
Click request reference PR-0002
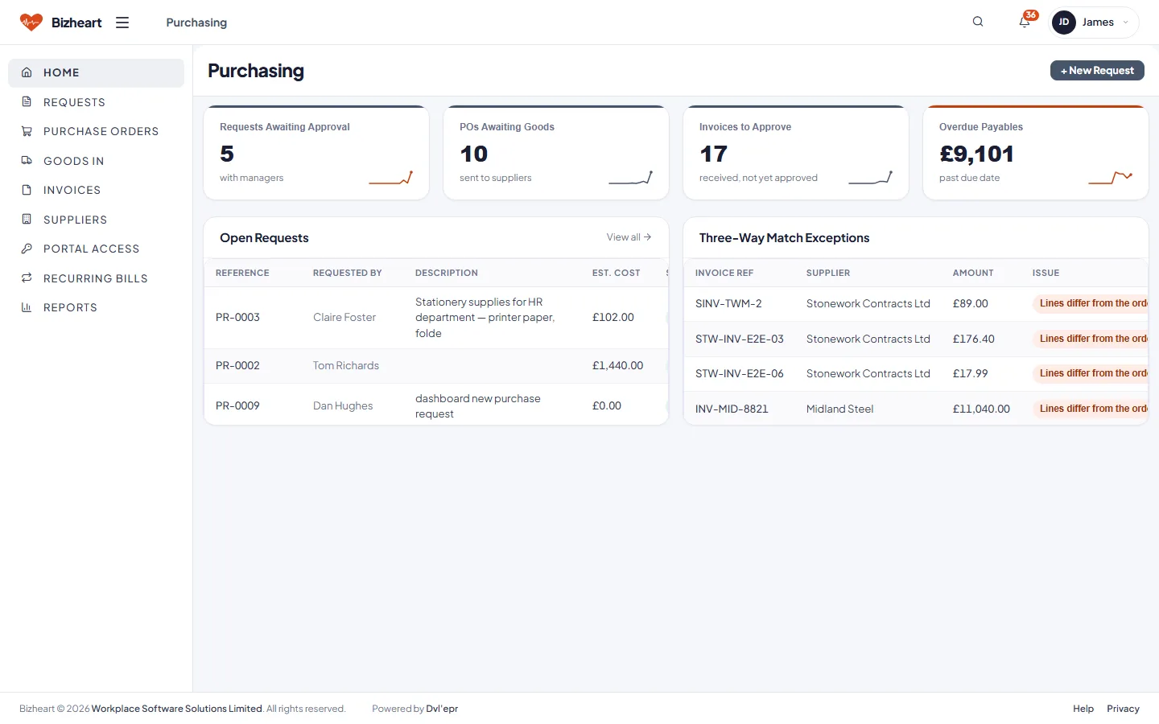(237, 366)
